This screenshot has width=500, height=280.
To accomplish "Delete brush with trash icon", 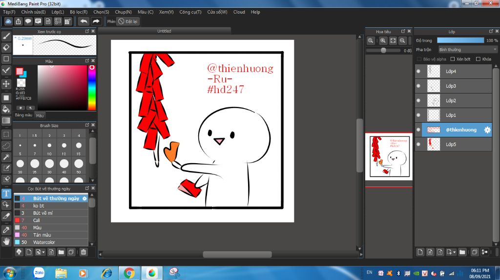I will pyautogui.click(x=83, y=252).
